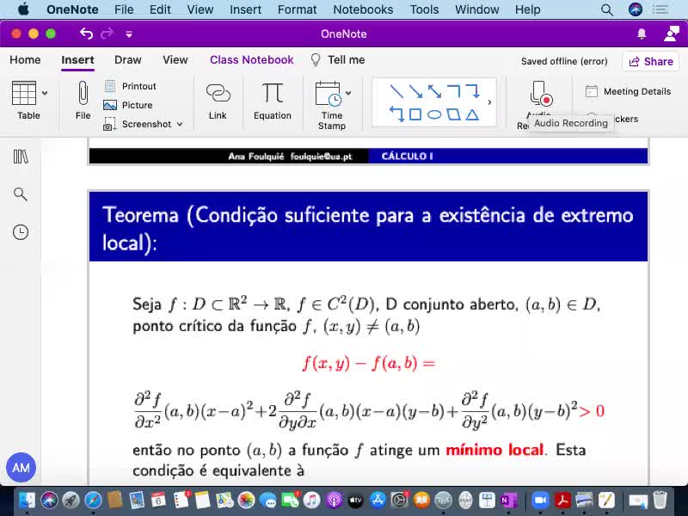Show recent notes using the clock icon

pyautogui.click(x=21, y=232)
